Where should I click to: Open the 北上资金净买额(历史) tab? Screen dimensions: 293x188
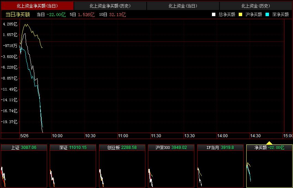click(x=110, y=6)
